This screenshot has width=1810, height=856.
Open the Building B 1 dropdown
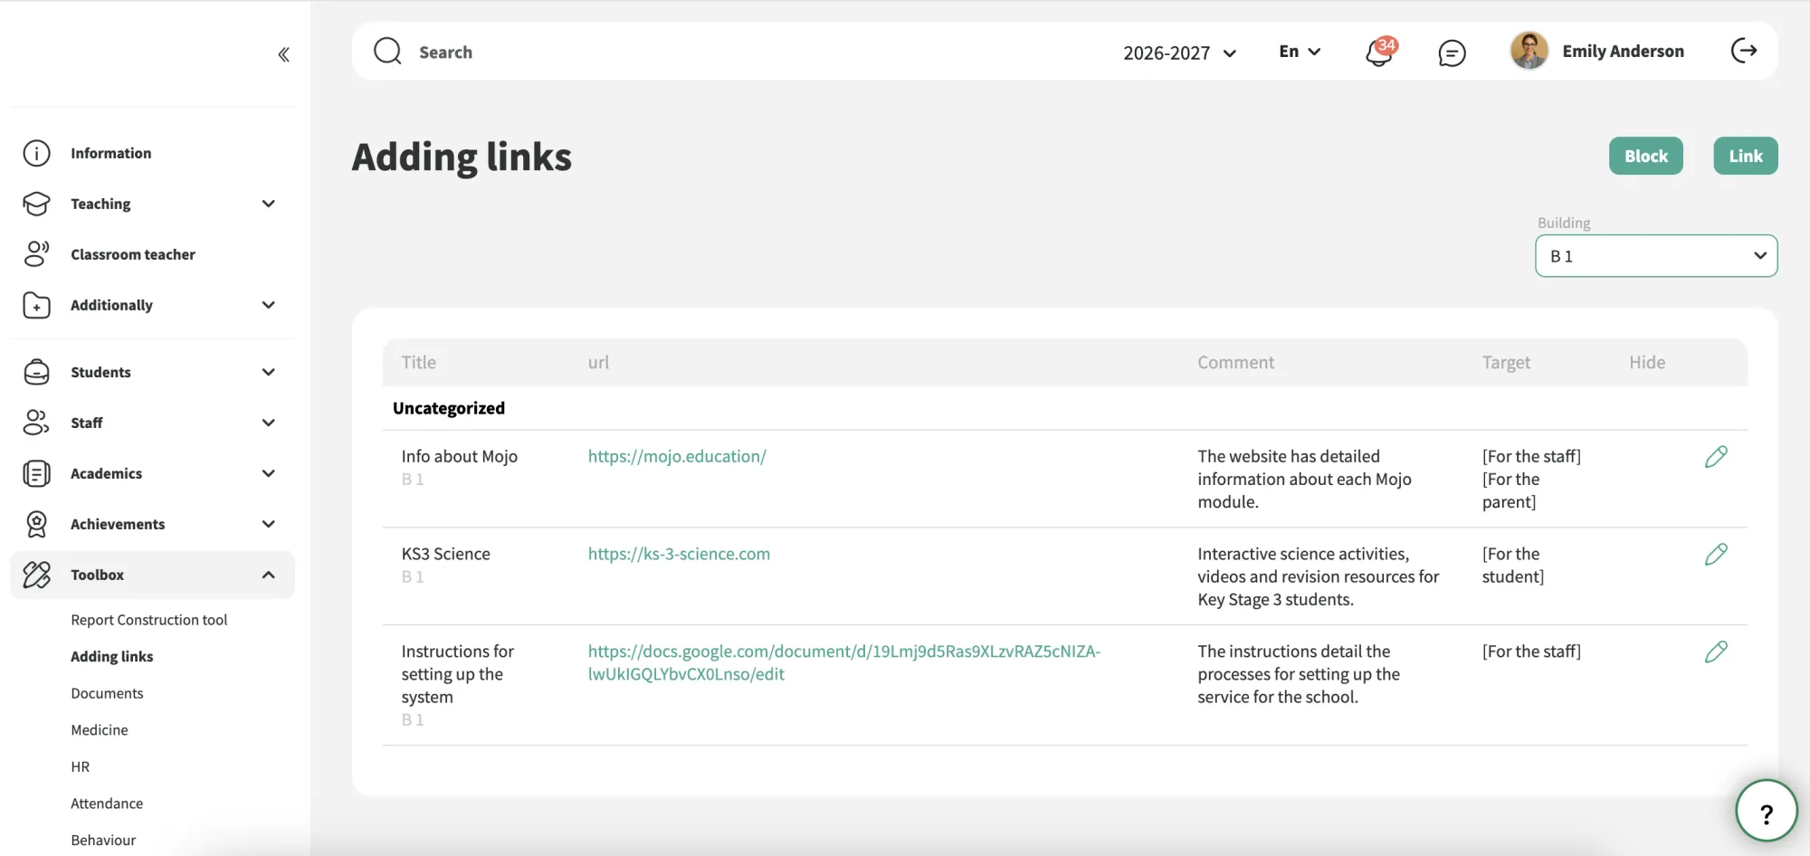[1656, 256]
